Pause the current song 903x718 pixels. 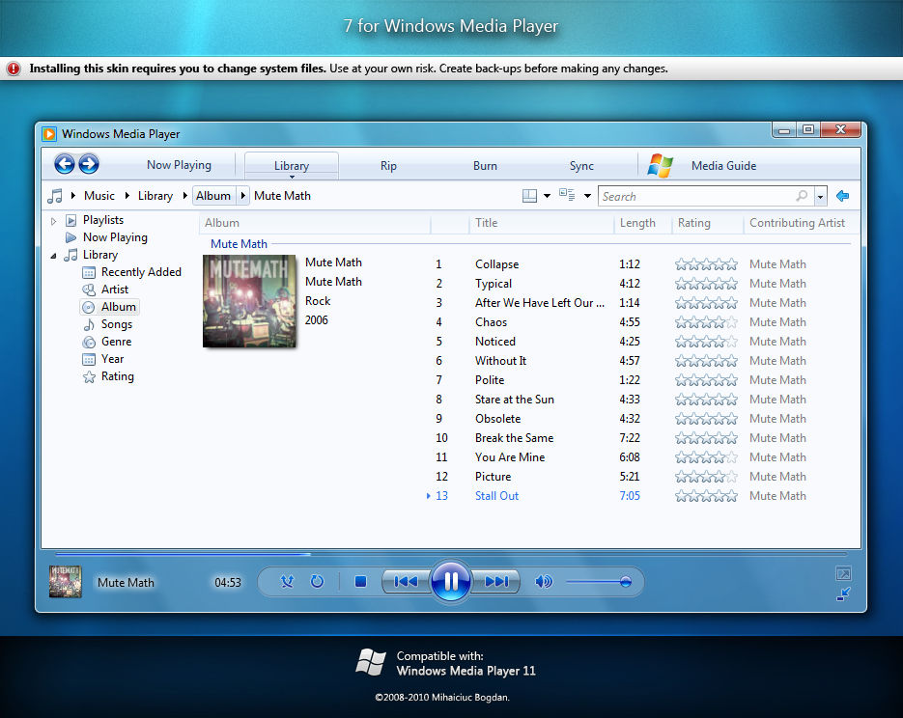pyautogui.click(x=451, y=581)
